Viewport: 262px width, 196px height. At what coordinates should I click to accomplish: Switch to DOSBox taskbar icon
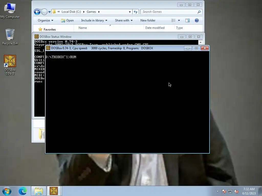pos(54,191)
